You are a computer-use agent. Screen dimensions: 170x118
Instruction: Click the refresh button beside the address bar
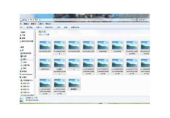point(135,20)
